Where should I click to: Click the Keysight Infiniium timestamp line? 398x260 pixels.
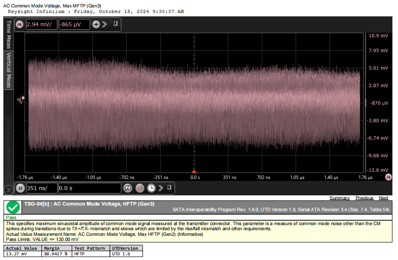96,12
